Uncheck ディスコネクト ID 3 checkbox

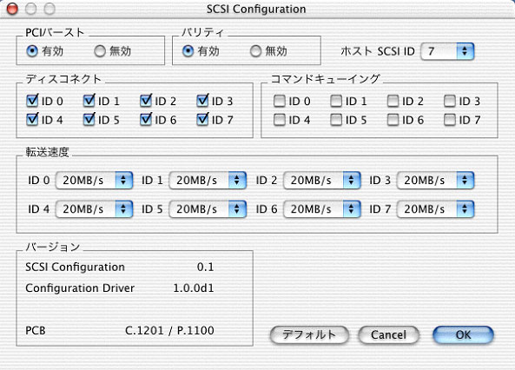[202, 101]
